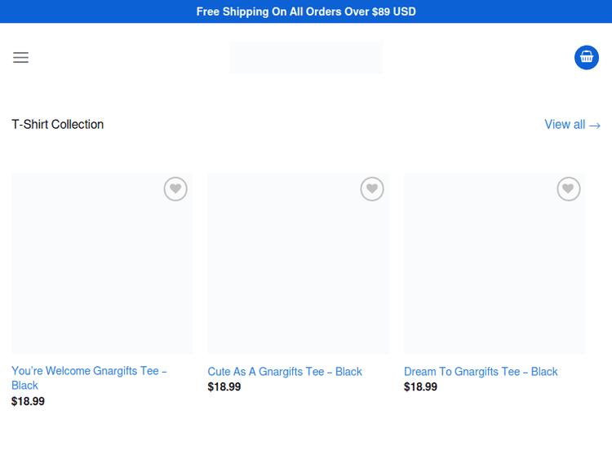Viewport: 612px width, 459px height.
Task: Click the arrow next to View all
Action: (595, 126)
